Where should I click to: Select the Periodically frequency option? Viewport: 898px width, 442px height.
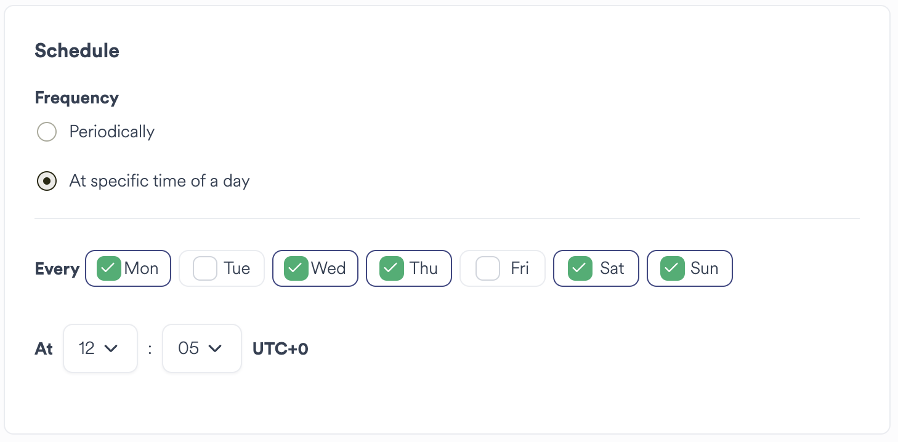click(x=47, y=131)
